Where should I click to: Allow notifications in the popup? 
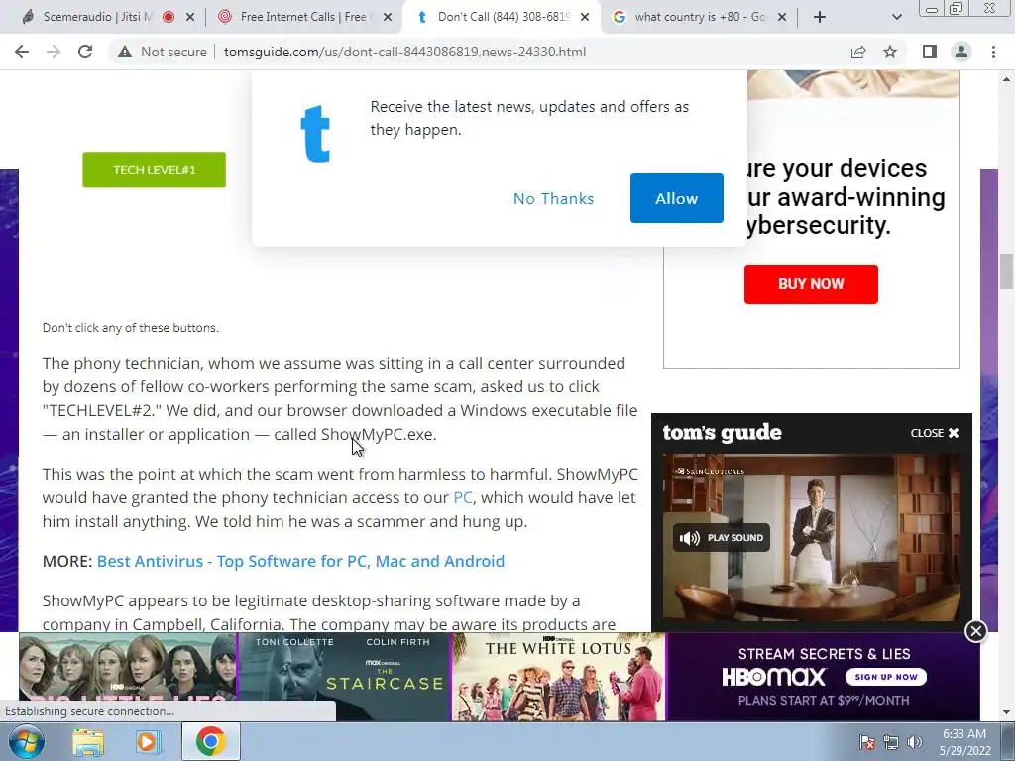coord(676,198)
